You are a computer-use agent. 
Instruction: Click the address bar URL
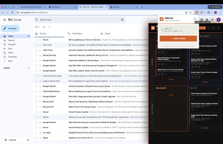(34, 12)
